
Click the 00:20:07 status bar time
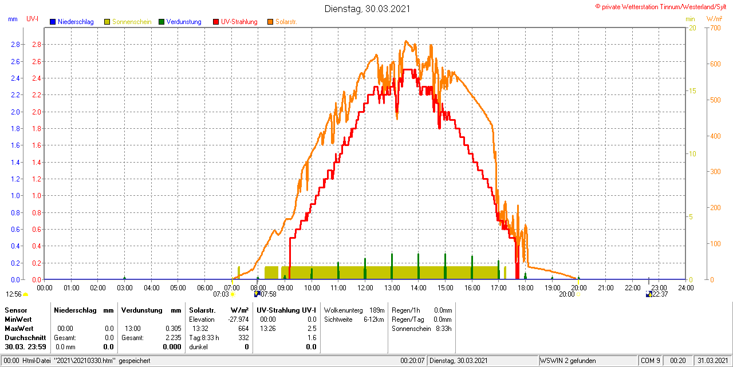pos(412,361)
